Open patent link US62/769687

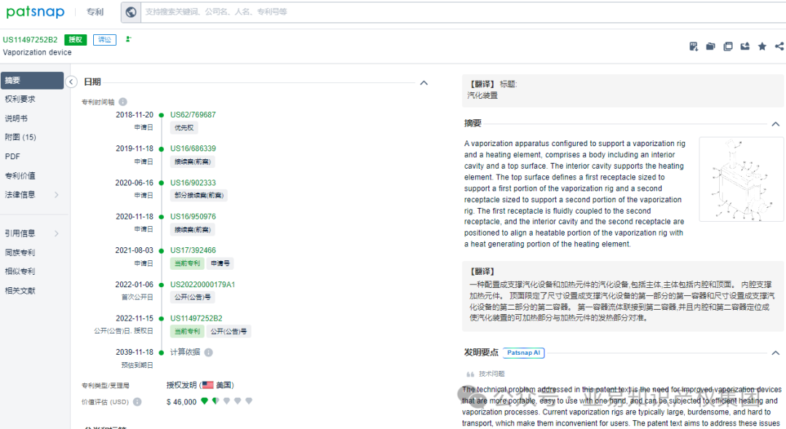pos(194,114)
